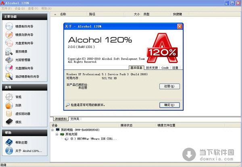Open the 帮助 menu

coord(46,8)
